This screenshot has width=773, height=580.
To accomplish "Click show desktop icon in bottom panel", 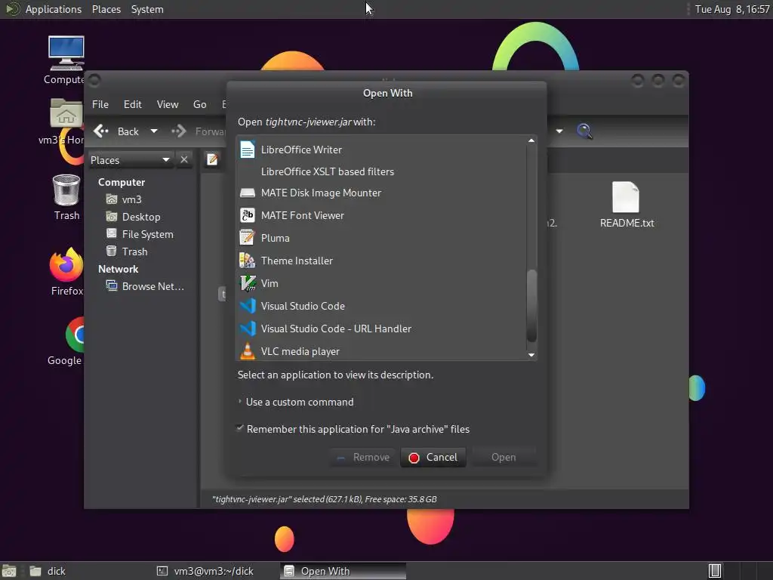I will [x=9, y=571].
